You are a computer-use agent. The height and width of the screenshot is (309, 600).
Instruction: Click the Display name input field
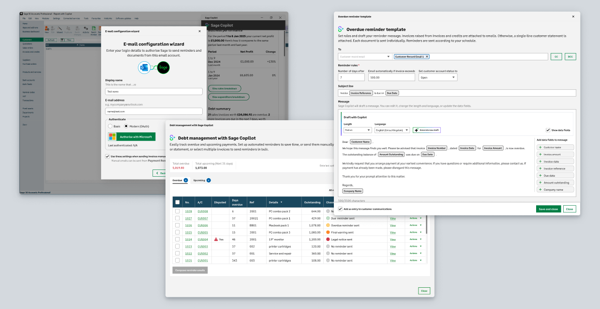(x=154, y=91)
